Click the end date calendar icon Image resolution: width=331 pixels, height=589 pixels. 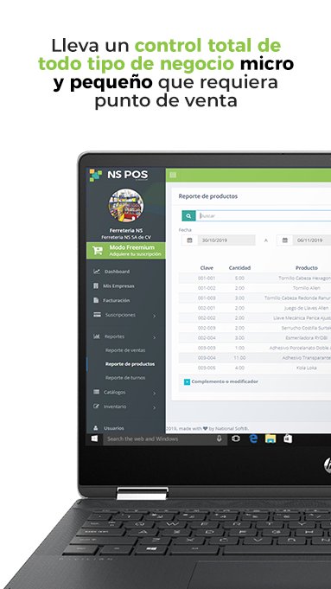coord(285,240)
